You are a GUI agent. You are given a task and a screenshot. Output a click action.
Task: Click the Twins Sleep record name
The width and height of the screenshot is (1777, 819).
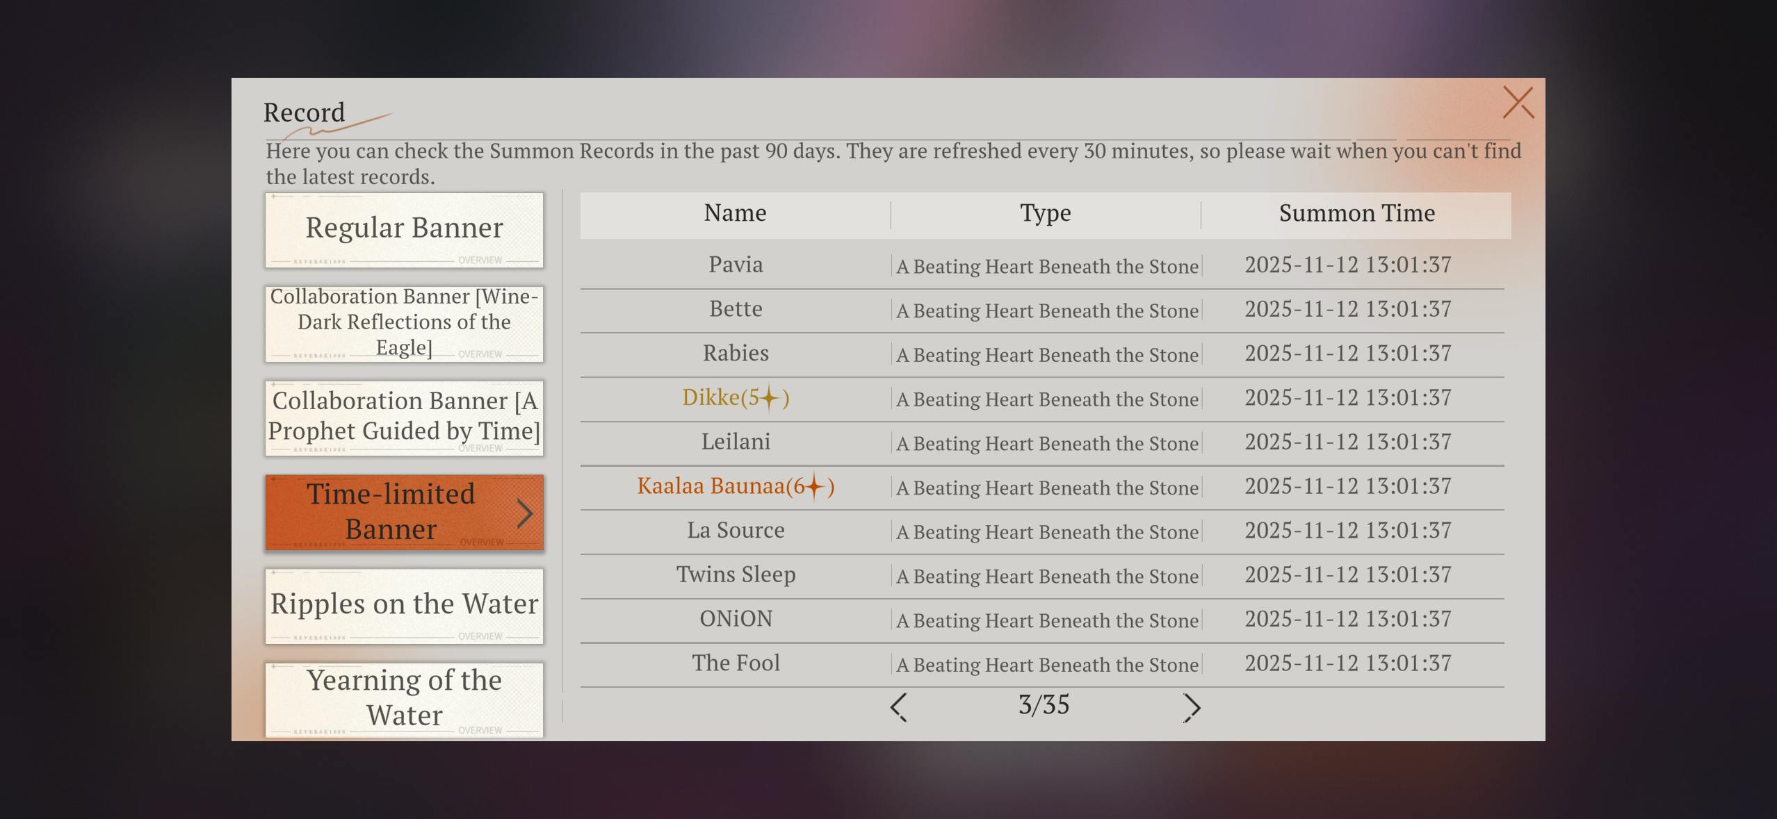point(736,574)
